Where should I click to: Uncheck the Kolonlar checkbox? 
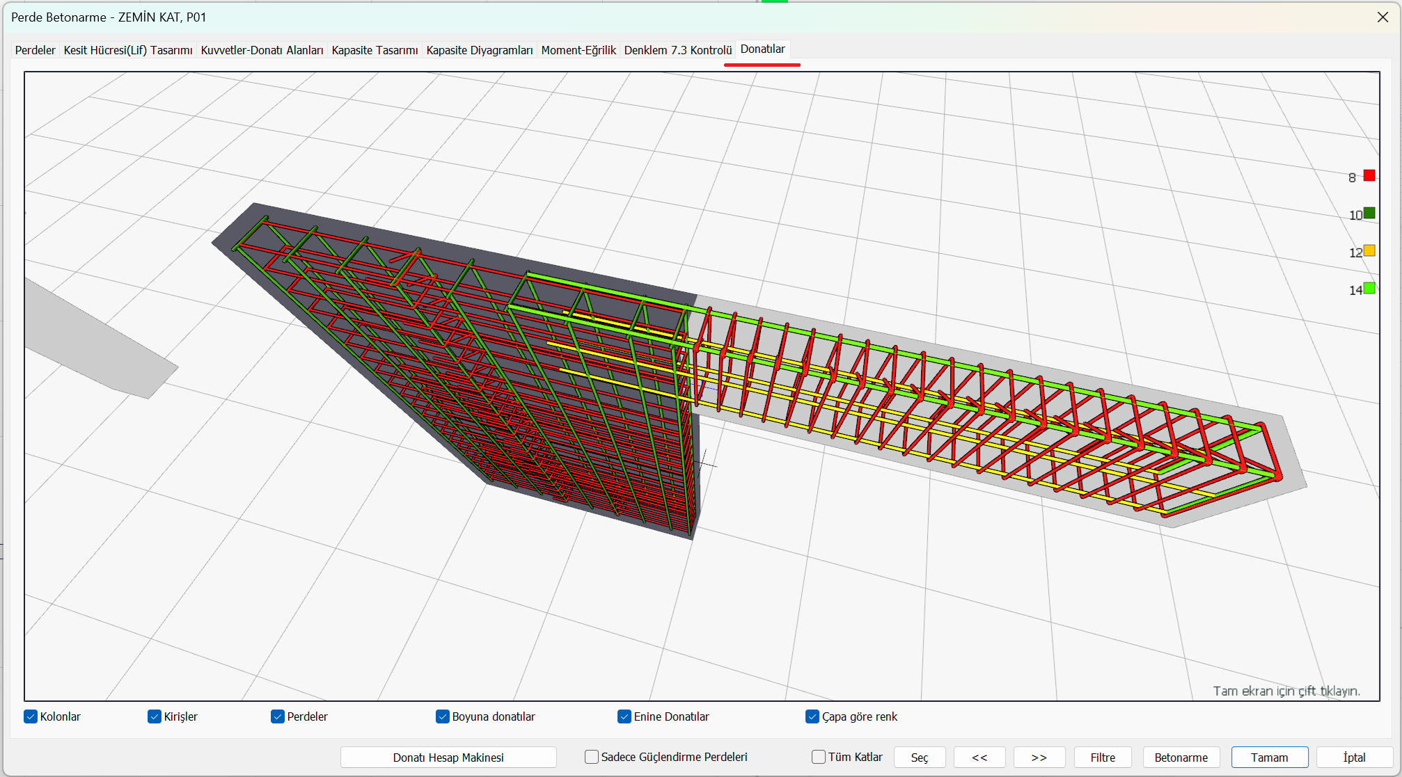pos(31,716)
